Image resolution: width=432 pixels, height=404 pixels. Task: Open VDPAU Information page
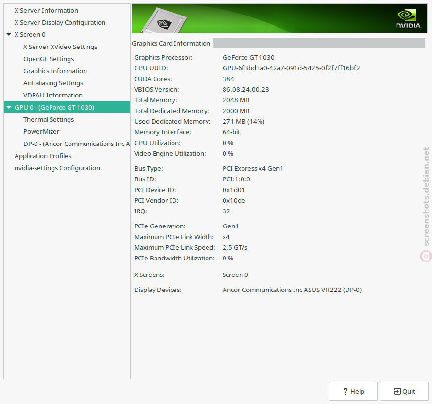point(53,95)
